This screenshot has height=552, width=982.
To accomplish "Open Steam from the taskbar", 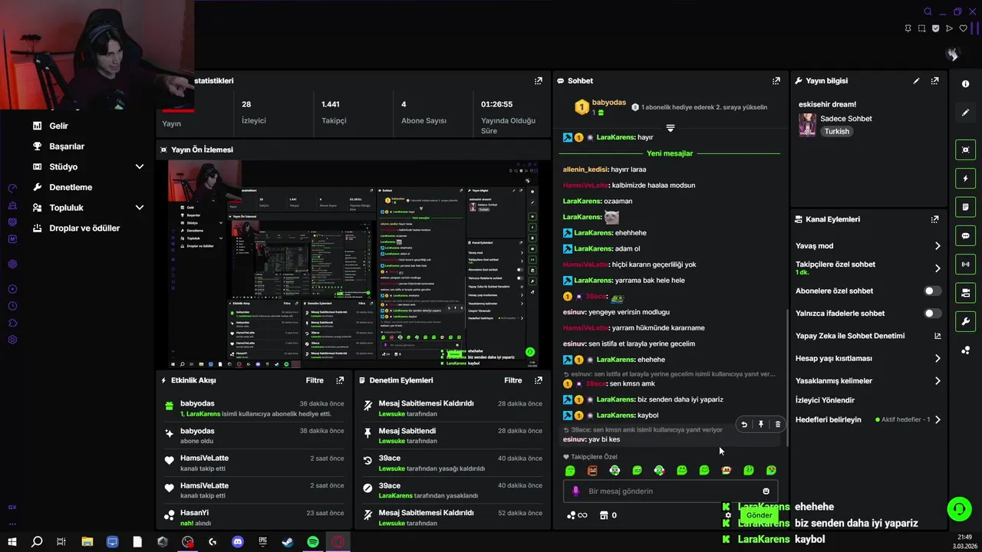I will pyautogui.click(x=288, y=542).
